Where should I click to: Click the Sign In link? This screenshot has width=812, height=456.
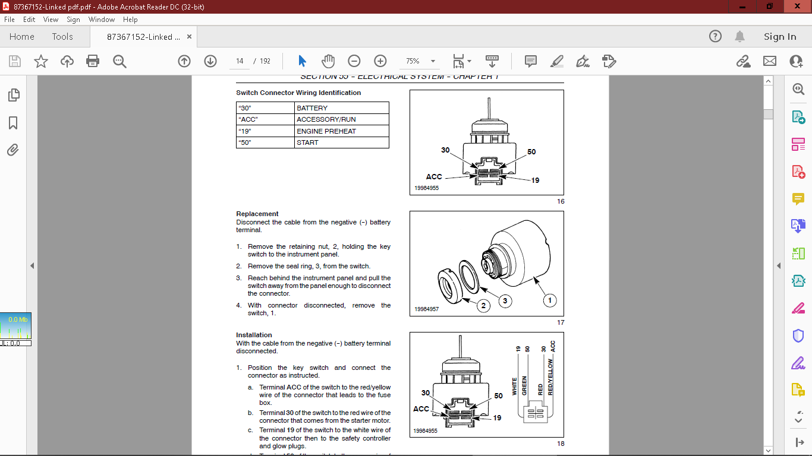(x=779, y=37)
